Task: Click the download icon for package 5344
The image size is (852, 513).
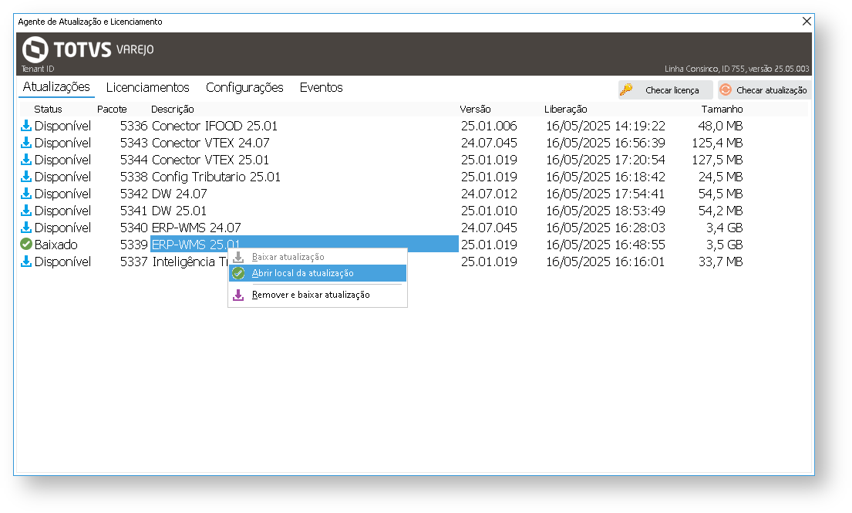Action: (x=25, y=160)
